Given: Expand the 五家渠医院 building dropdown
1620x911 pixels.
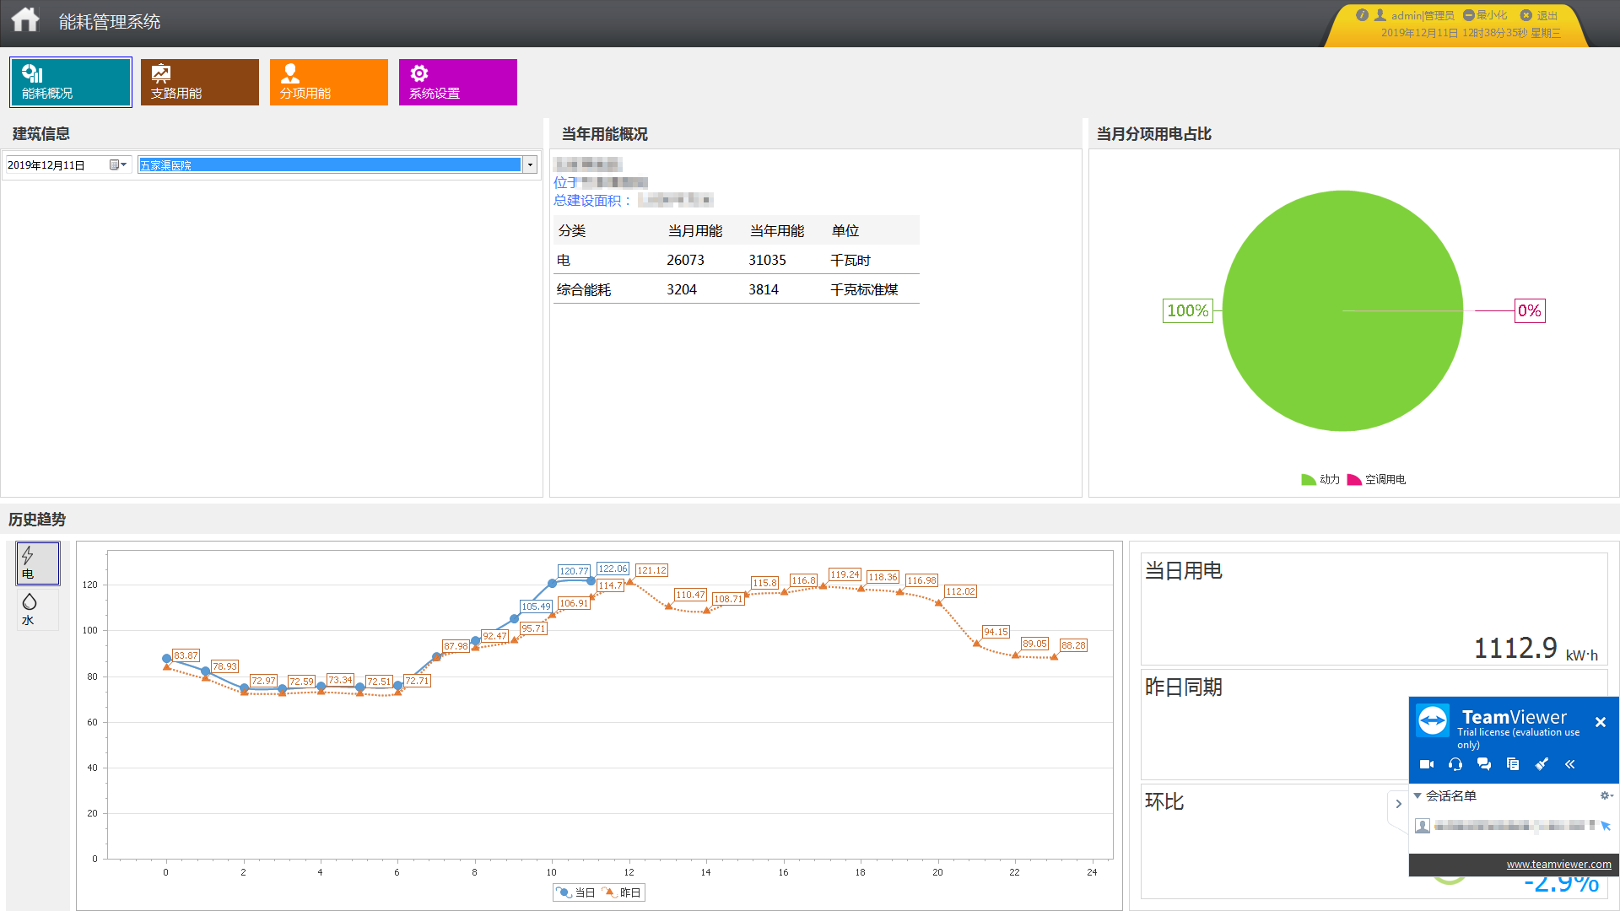Looking at the screenshot, I should pyautogui.click(x=530, y=164).
